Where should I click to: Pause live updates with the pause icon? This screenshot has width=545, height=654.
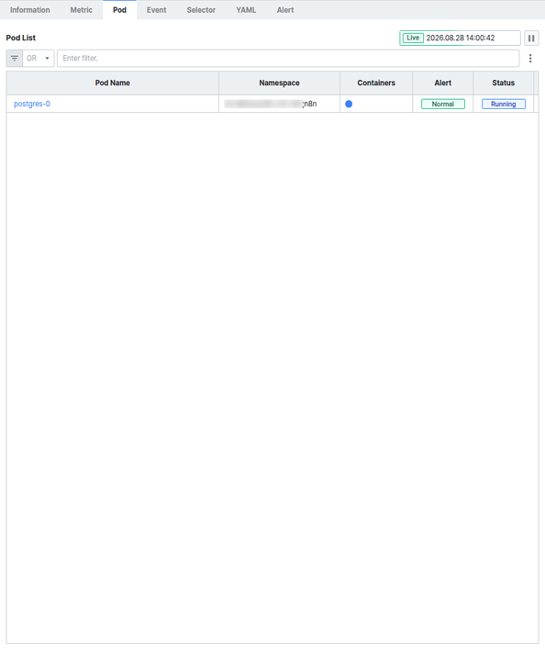[531, 38]
